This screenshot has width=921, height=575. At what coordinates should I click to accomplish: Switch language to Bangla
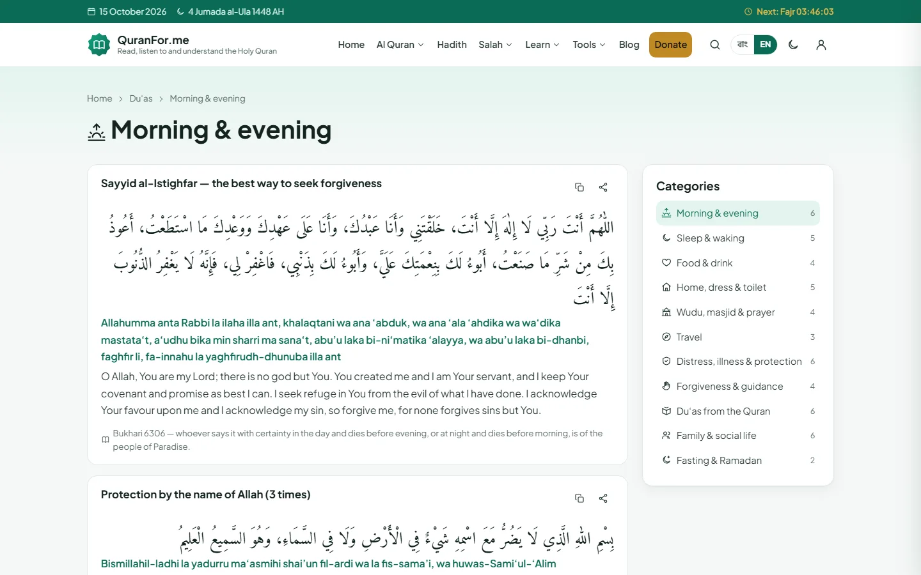743,45
